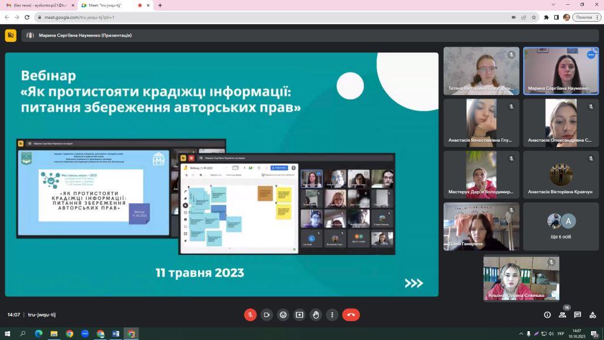Expand the 'Ще 6 осіб' participants tile
Viewport: 604px width, 340px height.
tap(560, 226)
